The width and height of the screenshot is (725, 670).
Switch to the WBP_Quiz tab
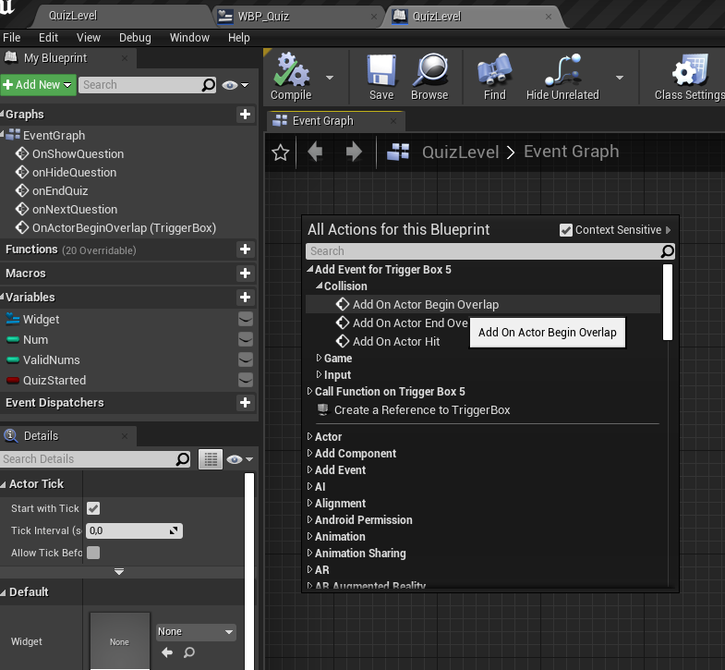coord(296,16)
